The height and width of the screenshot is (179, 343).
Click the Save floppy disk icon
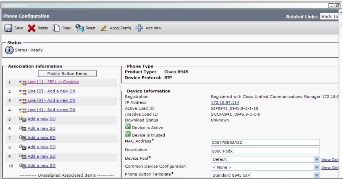point(8,28)
